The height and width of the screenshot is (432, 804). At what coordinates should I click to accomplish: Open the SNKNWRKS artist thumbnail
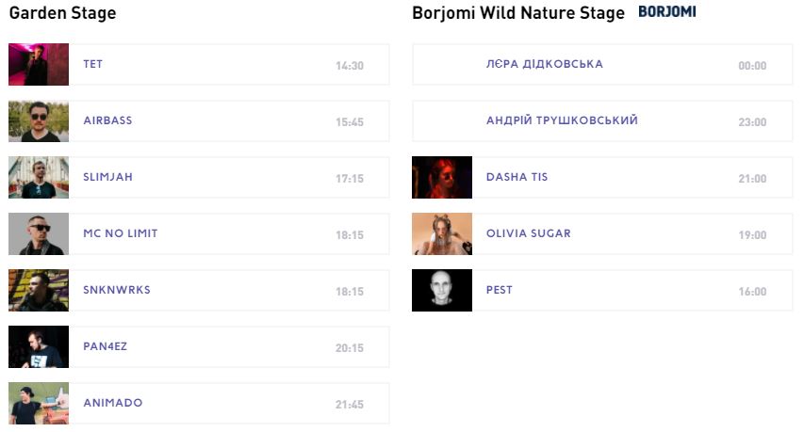click(39, 291)
